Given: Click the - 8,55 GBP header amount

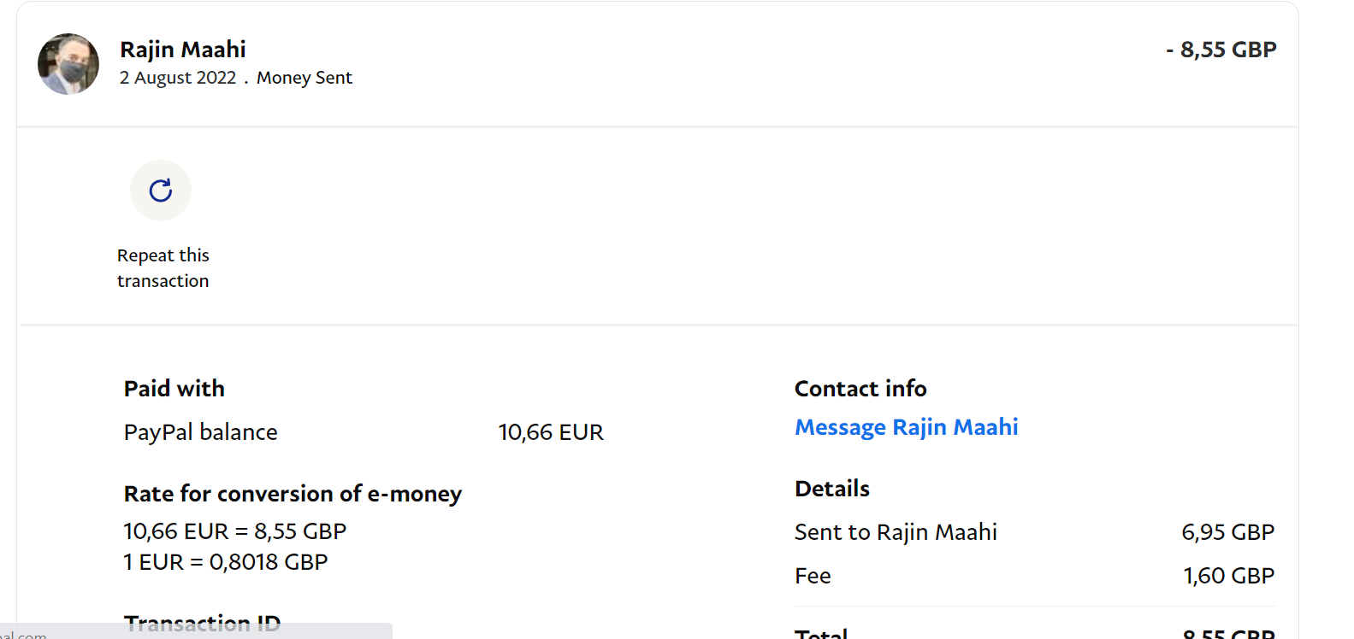Looking at the screenshot, I should click(x=1221, y=50).
